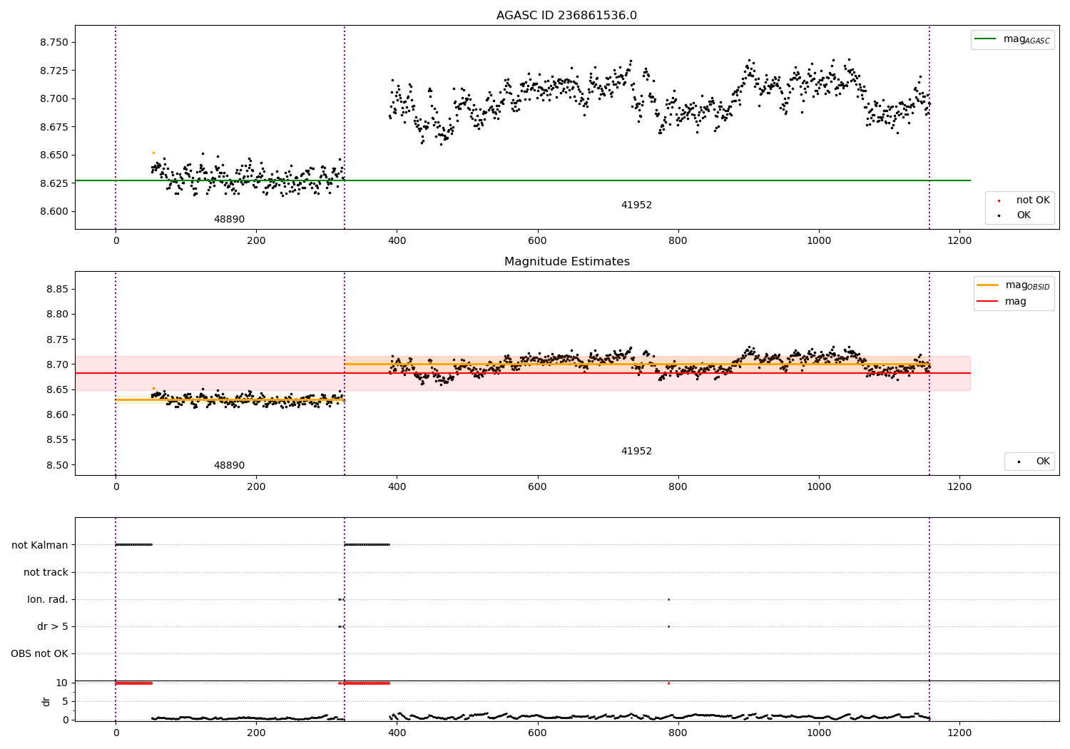This screenshot has width=1070, height=749.
Task: Click the rotated 'dr' axis label
Action: (x=46, y=701)
